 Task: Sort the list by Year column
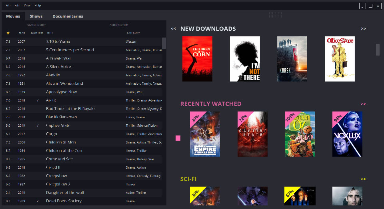pyautogui.click(x=22, y=33)
